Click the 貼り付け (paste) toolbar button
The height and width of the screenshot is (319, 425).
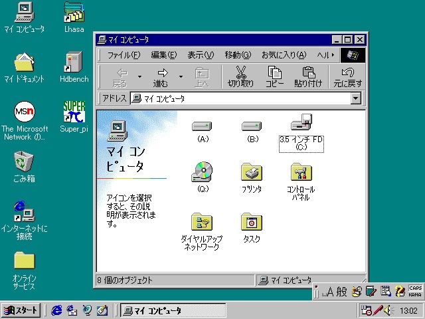point(308,77)
